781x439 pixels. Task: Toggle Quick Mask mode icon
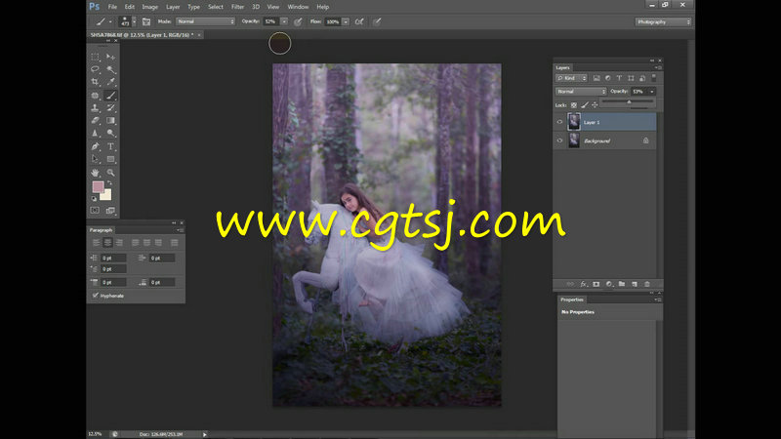[95, 211]
